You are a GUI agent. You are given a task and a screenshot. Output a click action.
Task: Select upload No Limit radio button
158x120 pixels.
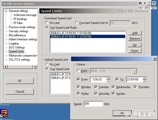click(47, 64)
